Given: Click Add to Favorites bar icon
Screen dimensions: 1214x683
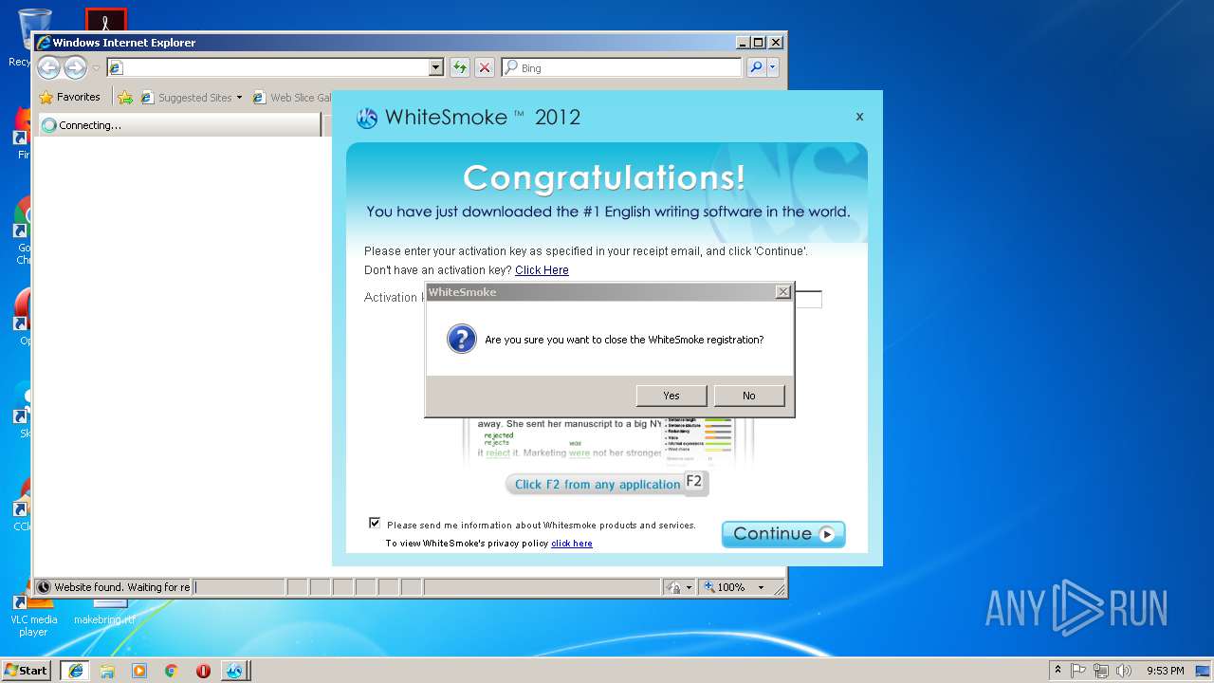Looking at the screenshot, I should point(125,97).
